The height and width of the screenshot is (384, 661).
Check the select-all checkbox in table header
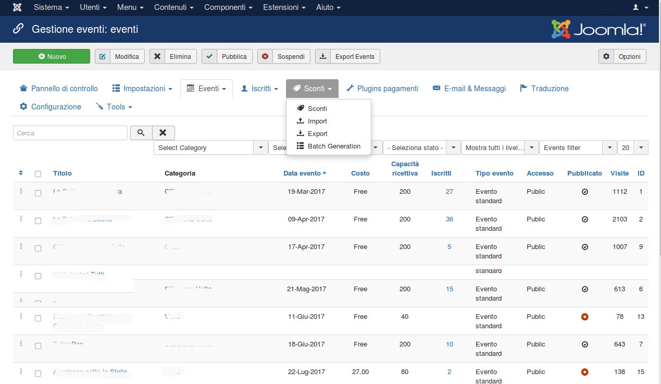click(38, 174)
